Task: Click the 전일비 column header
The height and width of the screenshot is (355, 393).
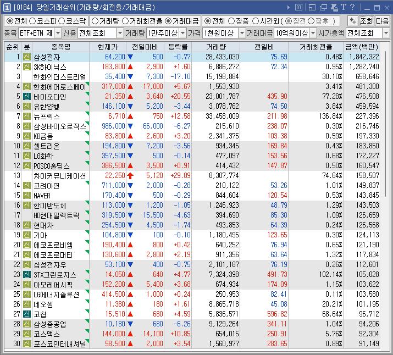Action: point(264,47)
